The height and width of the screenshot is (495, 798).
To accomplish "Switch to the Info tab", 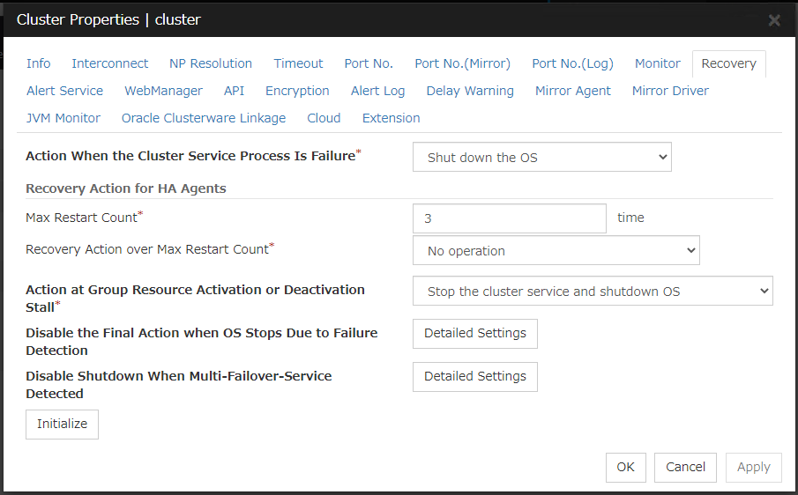I will tap(39, 63).
